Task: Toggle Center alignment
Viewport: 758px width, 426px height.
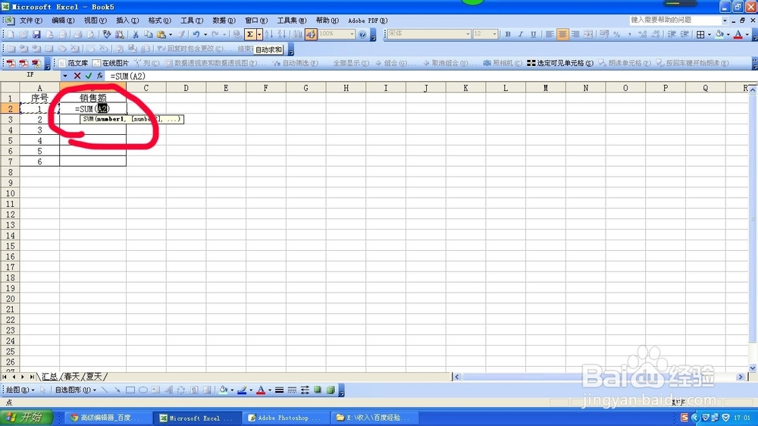Action: coord(562,34)
